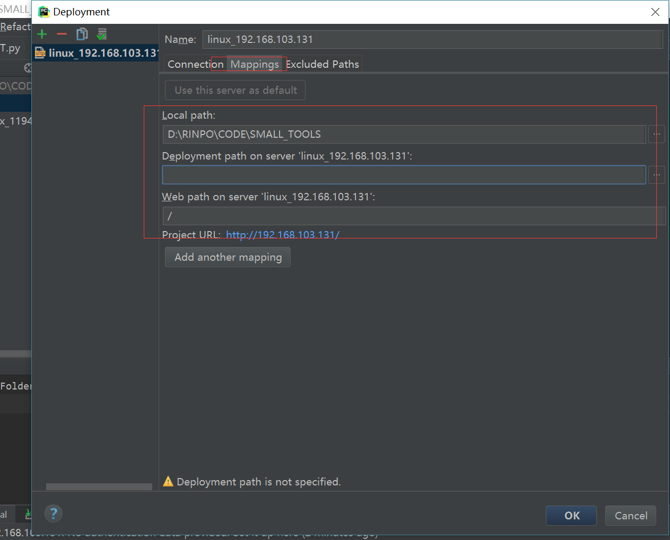Viewport: 670px width, 540px height.
Task: Click the Name field for the server
Action: [x=432, y=39]
